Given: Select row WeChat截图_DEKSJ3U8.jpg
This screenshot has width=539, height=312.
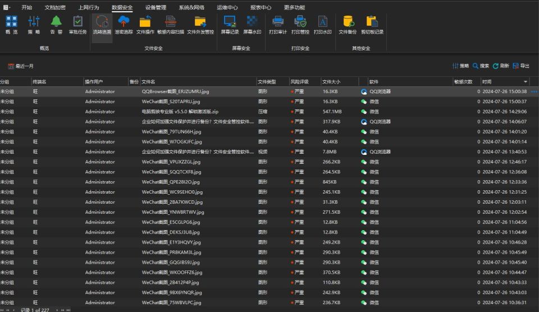Looking at the screenshot, I should click(x=269, y=232).
